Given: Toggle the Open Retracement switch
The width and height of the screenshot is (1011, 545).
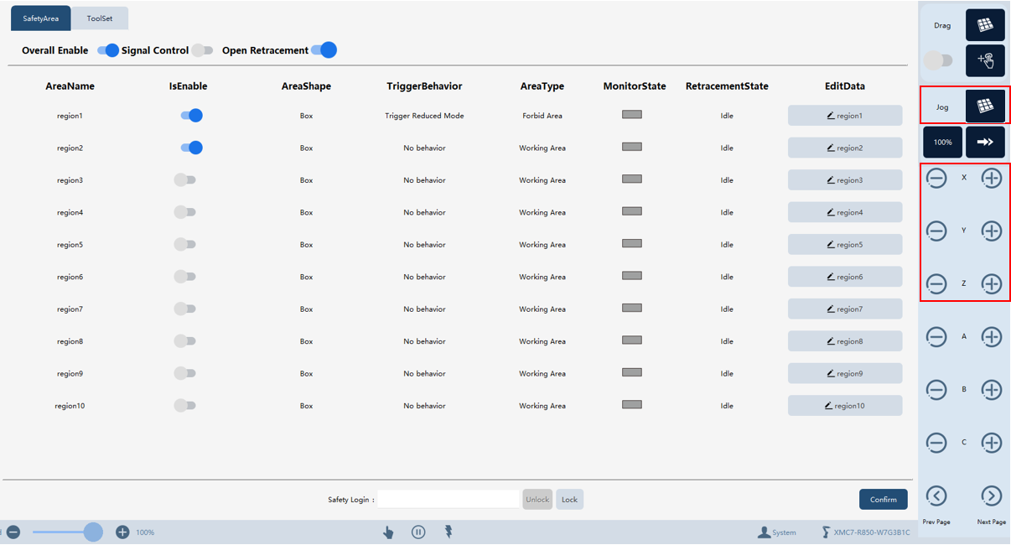Looking at the screenshot, I should 324,50.
